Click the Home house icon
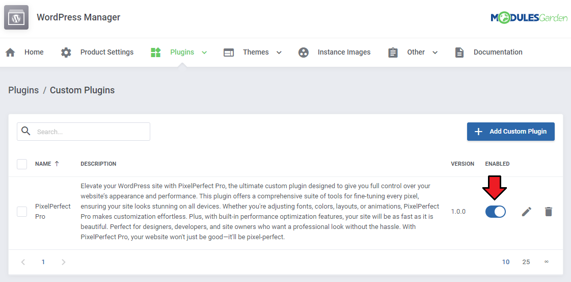Viewport: 571px width, 282px height. pyautogui.click(x=10, y=53)
